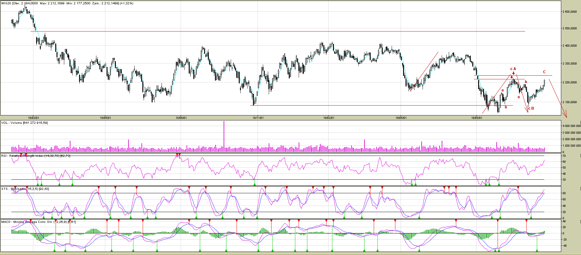Image resolution: width=581 pixels, height=255 pixels.
Task: Click the arrowhead pointing down beside 'c B'
Action: point(528,111)
